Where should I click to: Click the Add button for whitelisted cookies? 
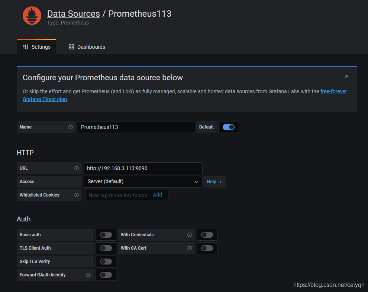click(158, 195)
